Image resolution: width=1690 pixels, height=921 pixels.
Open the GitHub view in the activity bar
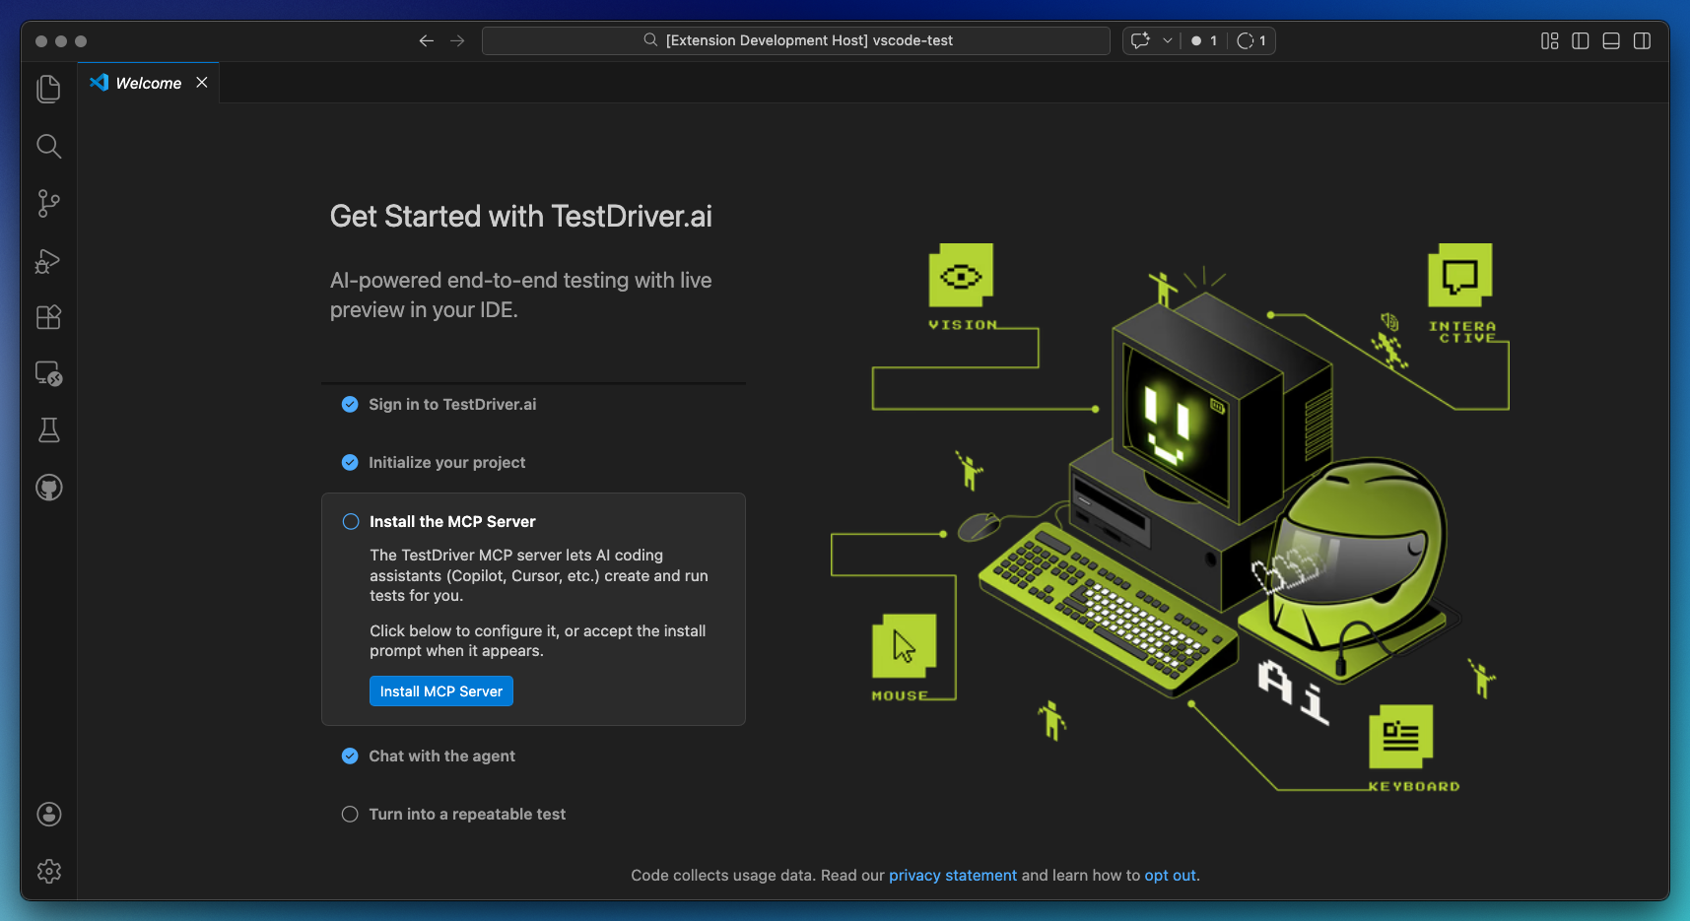[48, 487]
